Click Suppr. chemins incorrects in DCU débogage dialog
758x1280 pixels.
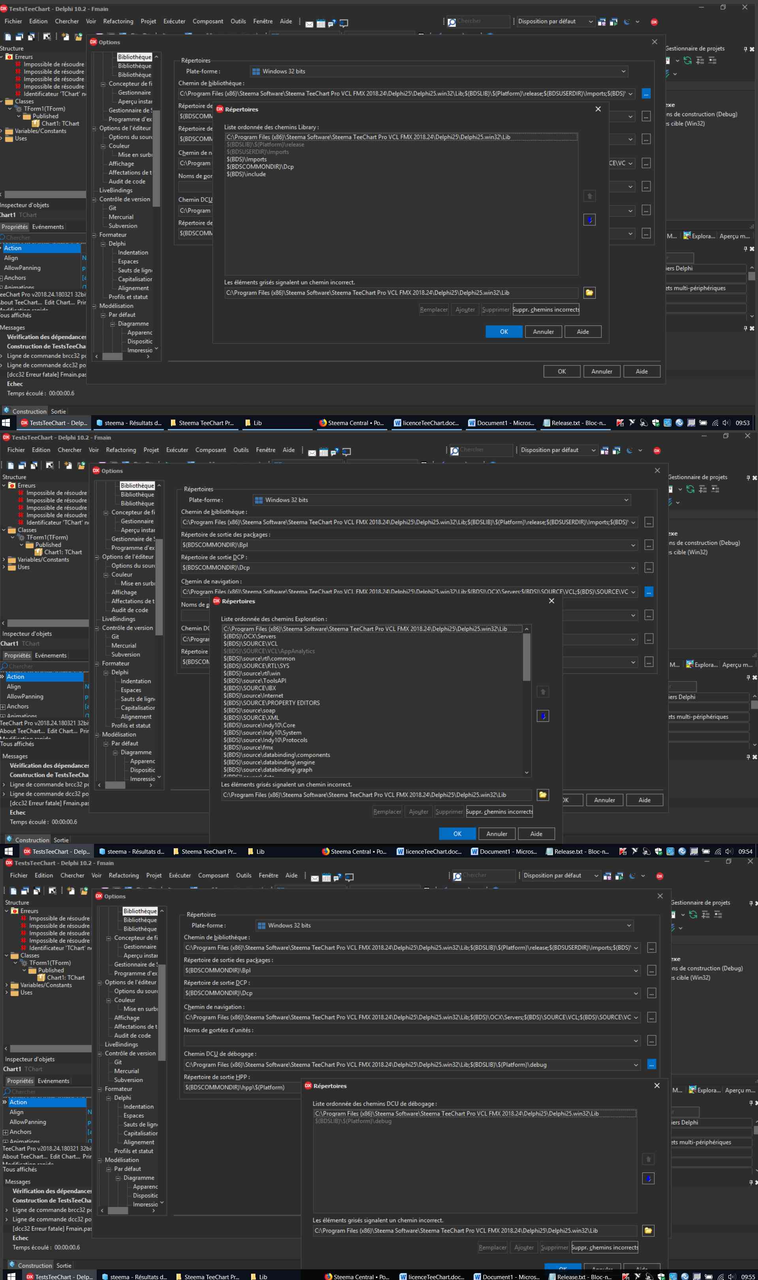(605, 1247)
